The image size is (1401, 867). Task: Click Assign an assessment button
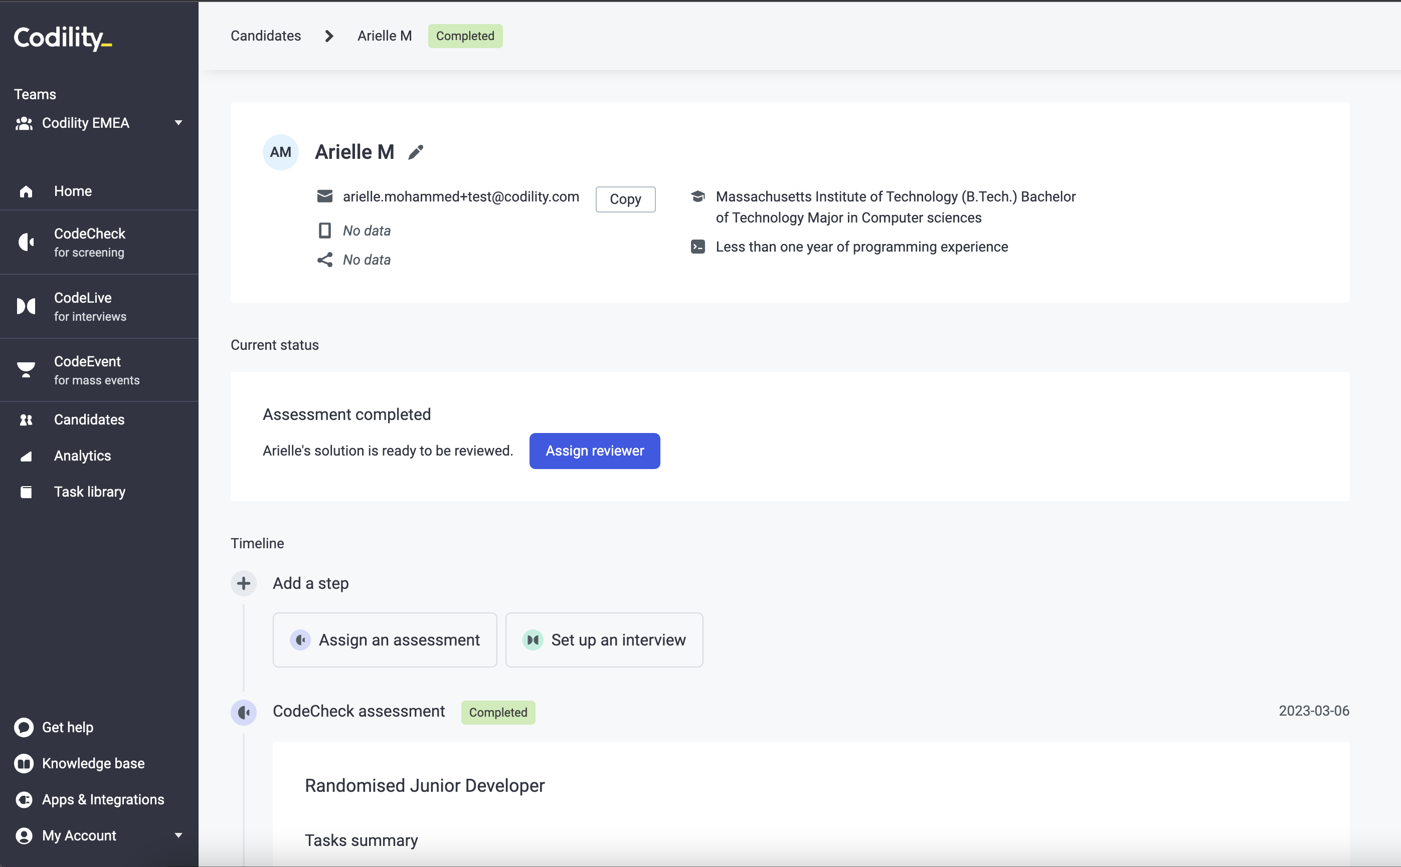[x=385, y=640]
